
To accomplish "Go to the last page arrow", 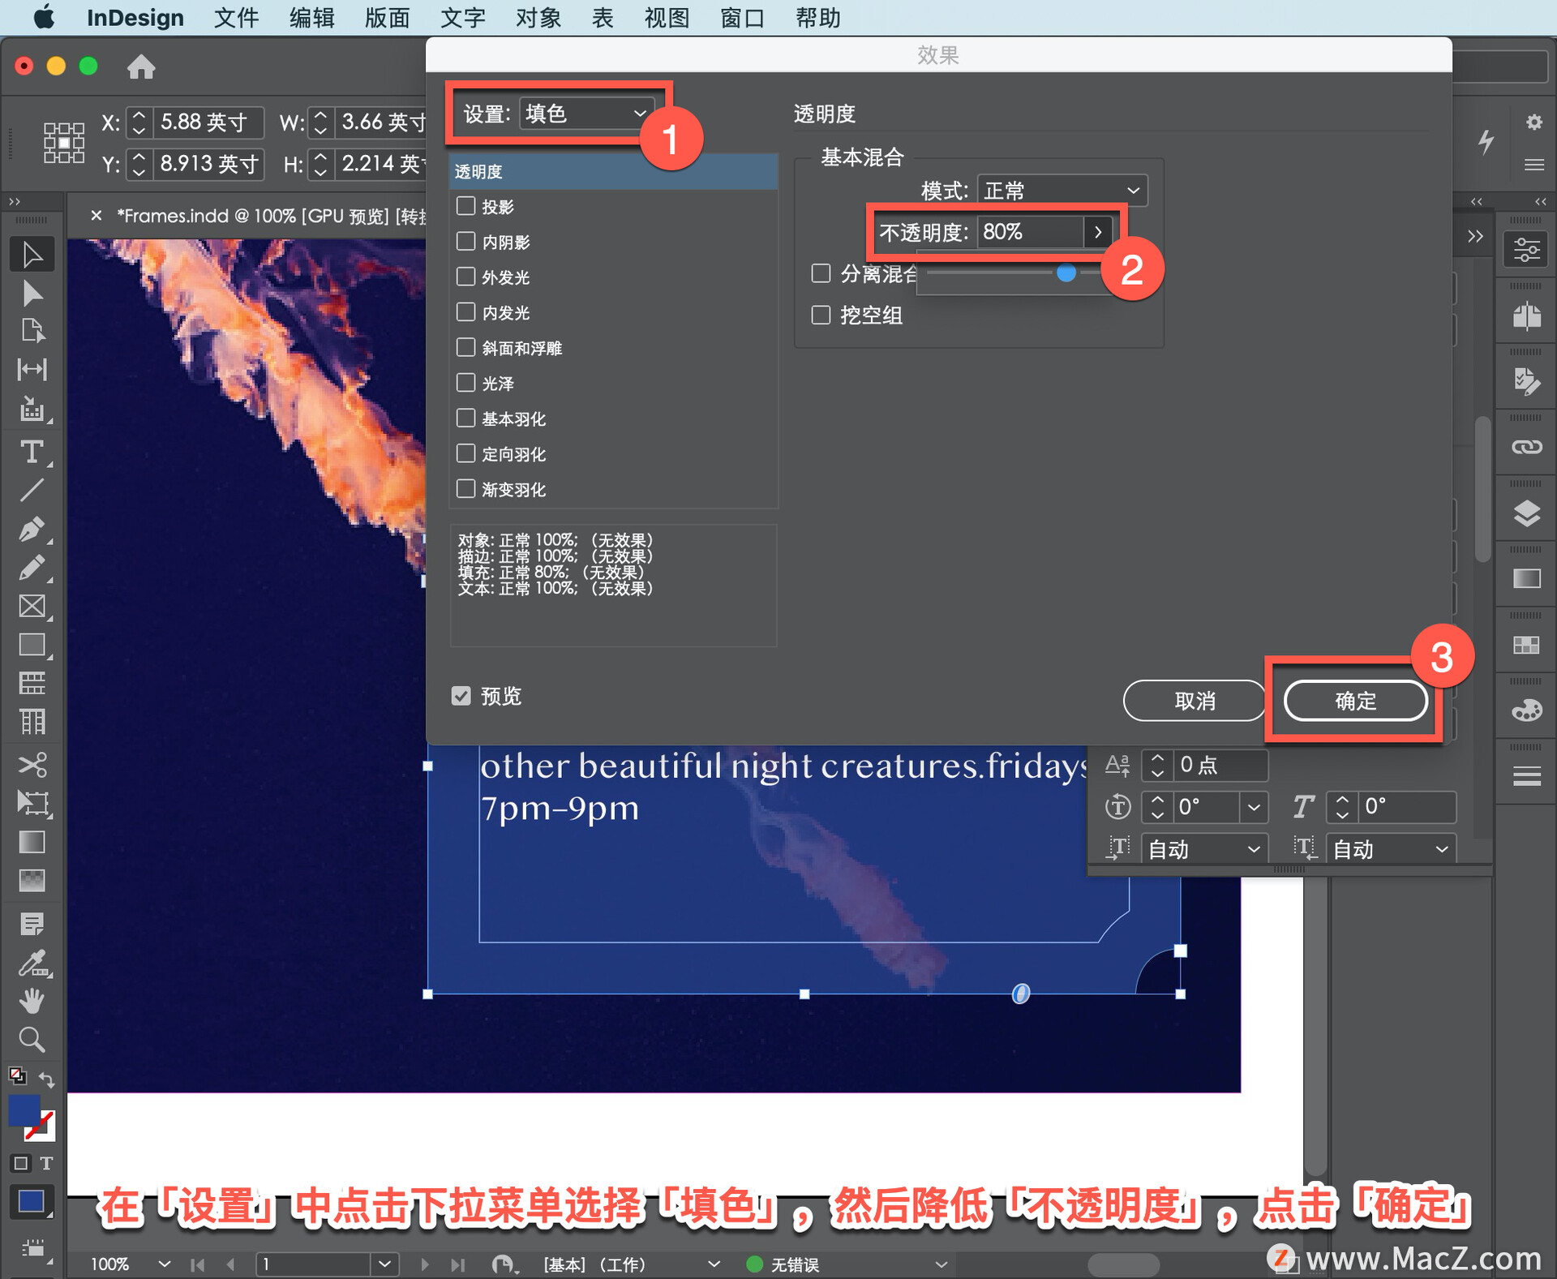I will (x=458, y=1264).
